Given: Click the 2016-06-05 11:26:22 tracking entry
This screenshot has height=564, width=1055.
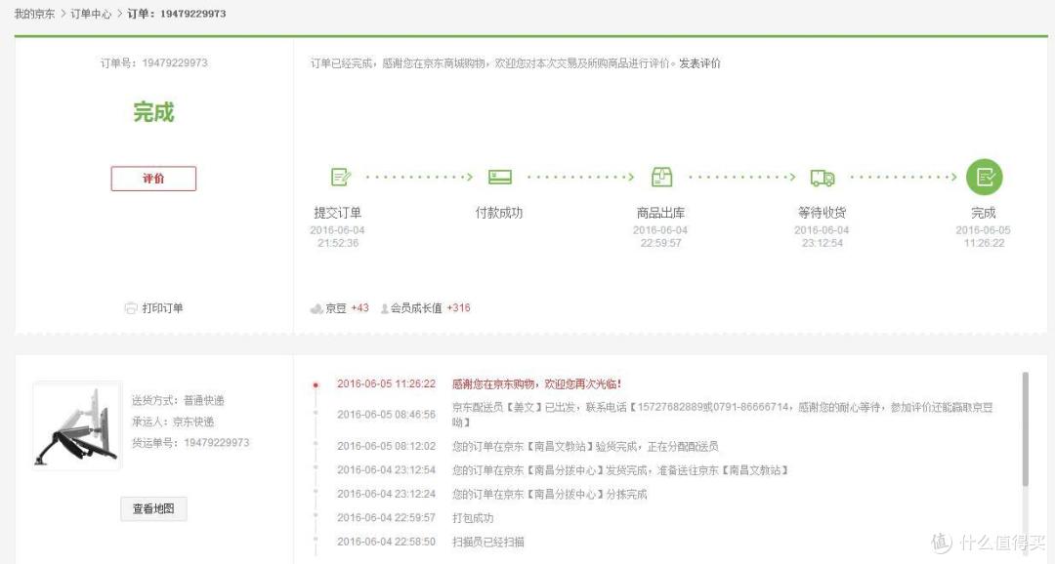Looking at the screenshot, I should pos(386,383).
